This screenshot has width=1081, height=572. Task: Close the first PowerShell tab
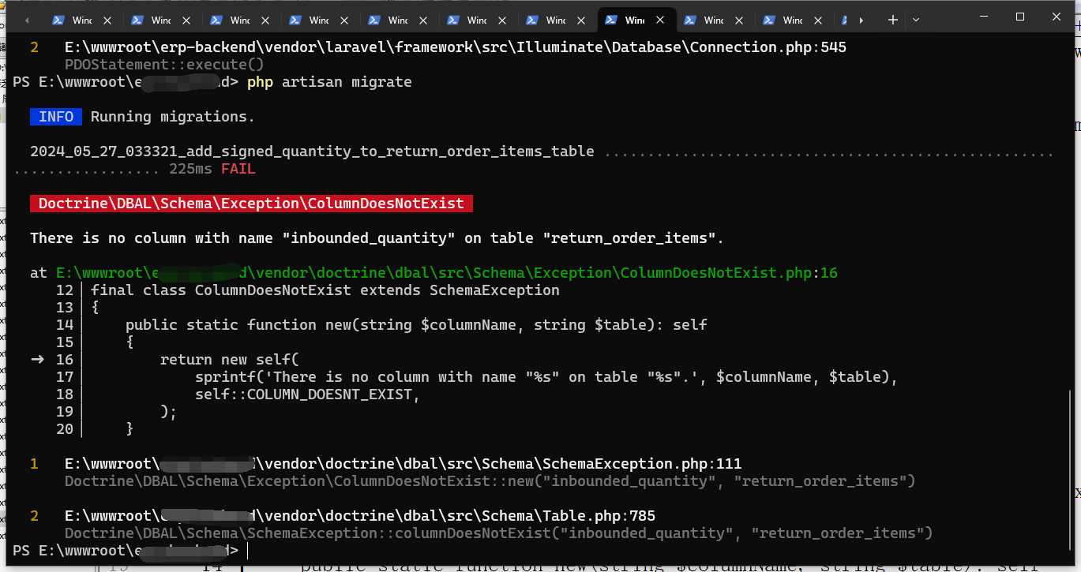(x=107, y=21)
